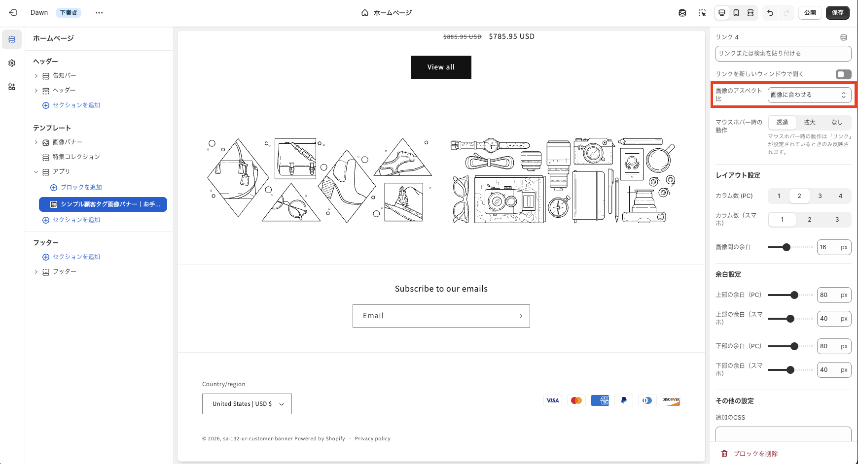Expand the 画像バナー section
This screenshot has width=858, height=464.
[36, 142]
